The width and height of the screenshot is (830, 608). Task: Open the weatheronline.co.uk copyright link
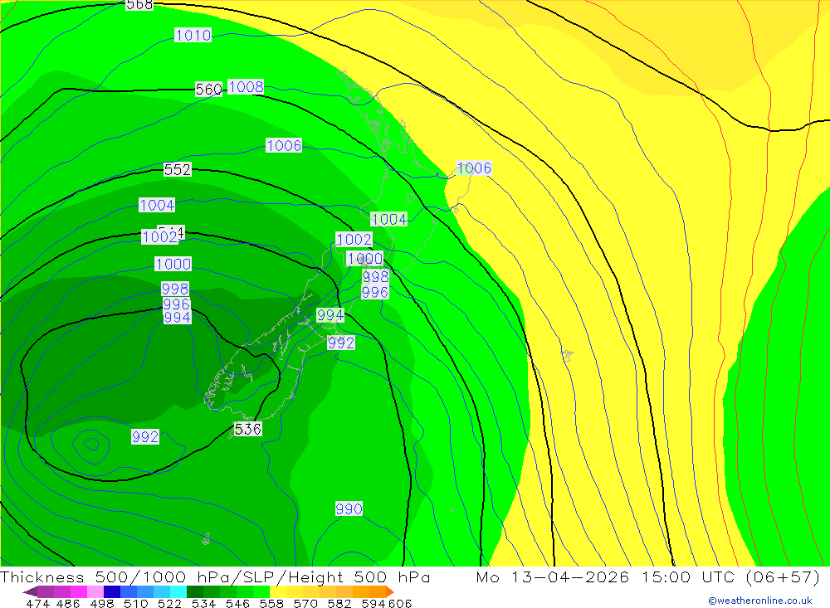760,601
